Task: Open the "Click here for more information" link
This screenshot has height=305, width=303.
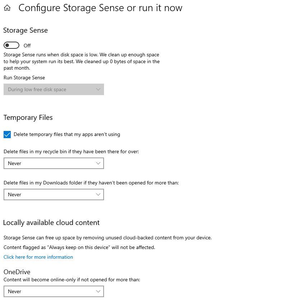Action: coord(38,257)
